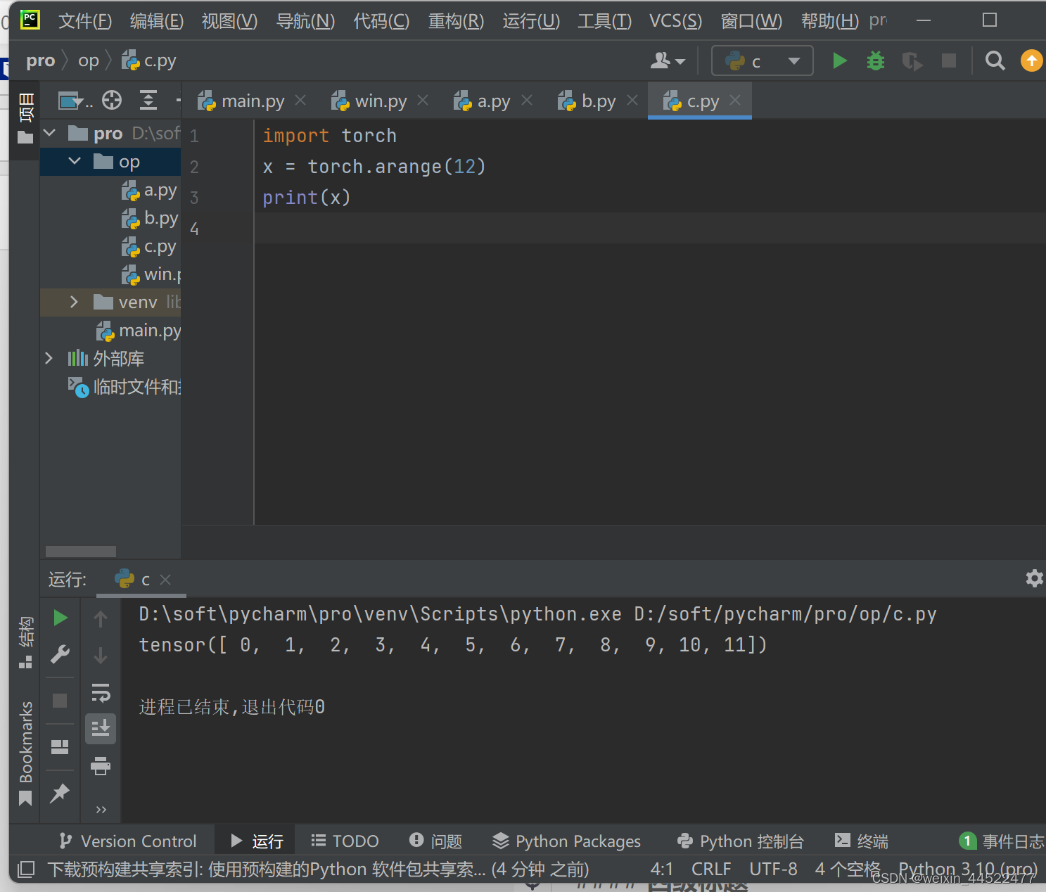Open the orange update arrow icon
Image resolution: width=1046 pixels, height=892 pixels.
point(1031,60)
